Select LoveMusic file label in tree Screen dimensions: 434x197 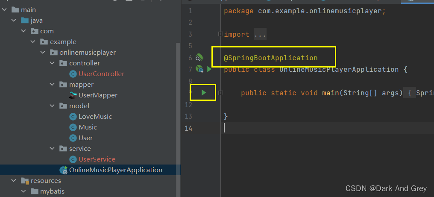(x=95, y=117)
